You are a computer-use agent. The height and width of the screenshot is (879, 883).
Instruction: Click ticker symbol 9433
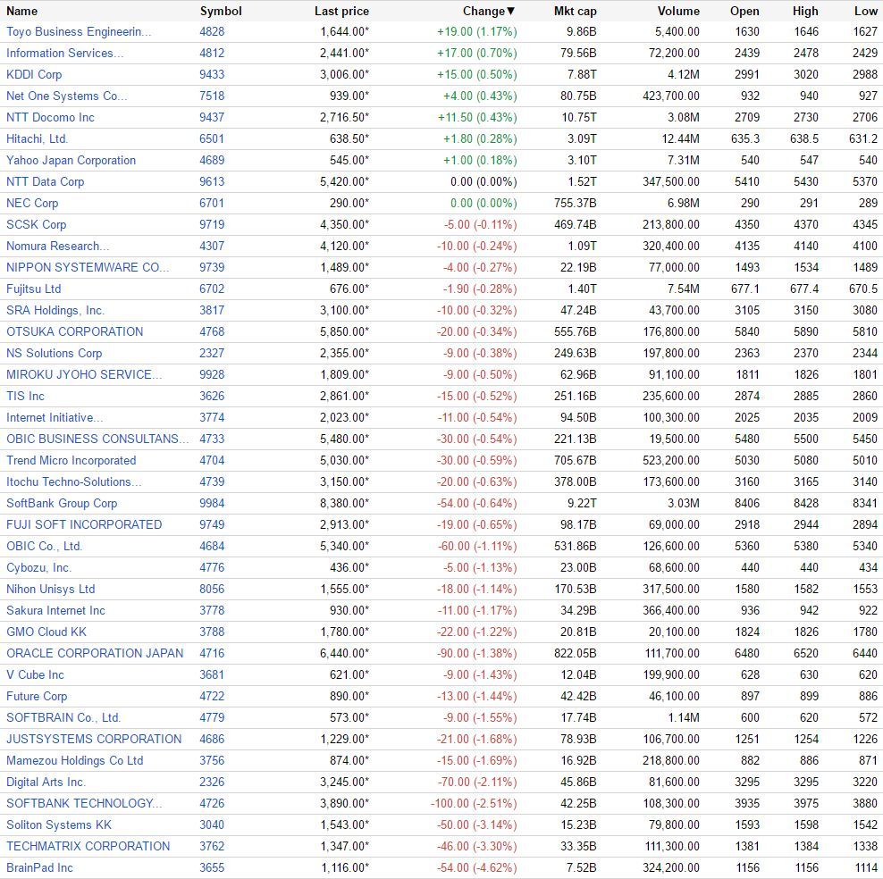(x=212, y=74)
